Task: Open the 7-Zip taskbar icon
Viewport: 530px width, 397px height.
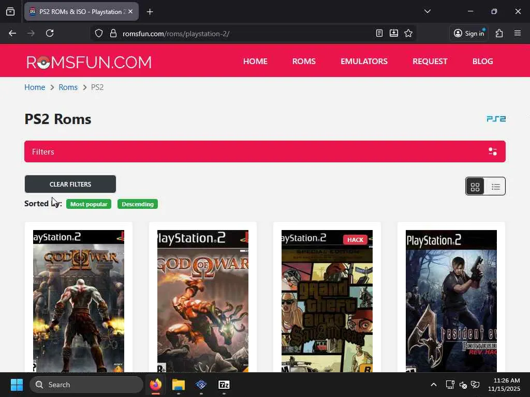Action: [224, 385]
